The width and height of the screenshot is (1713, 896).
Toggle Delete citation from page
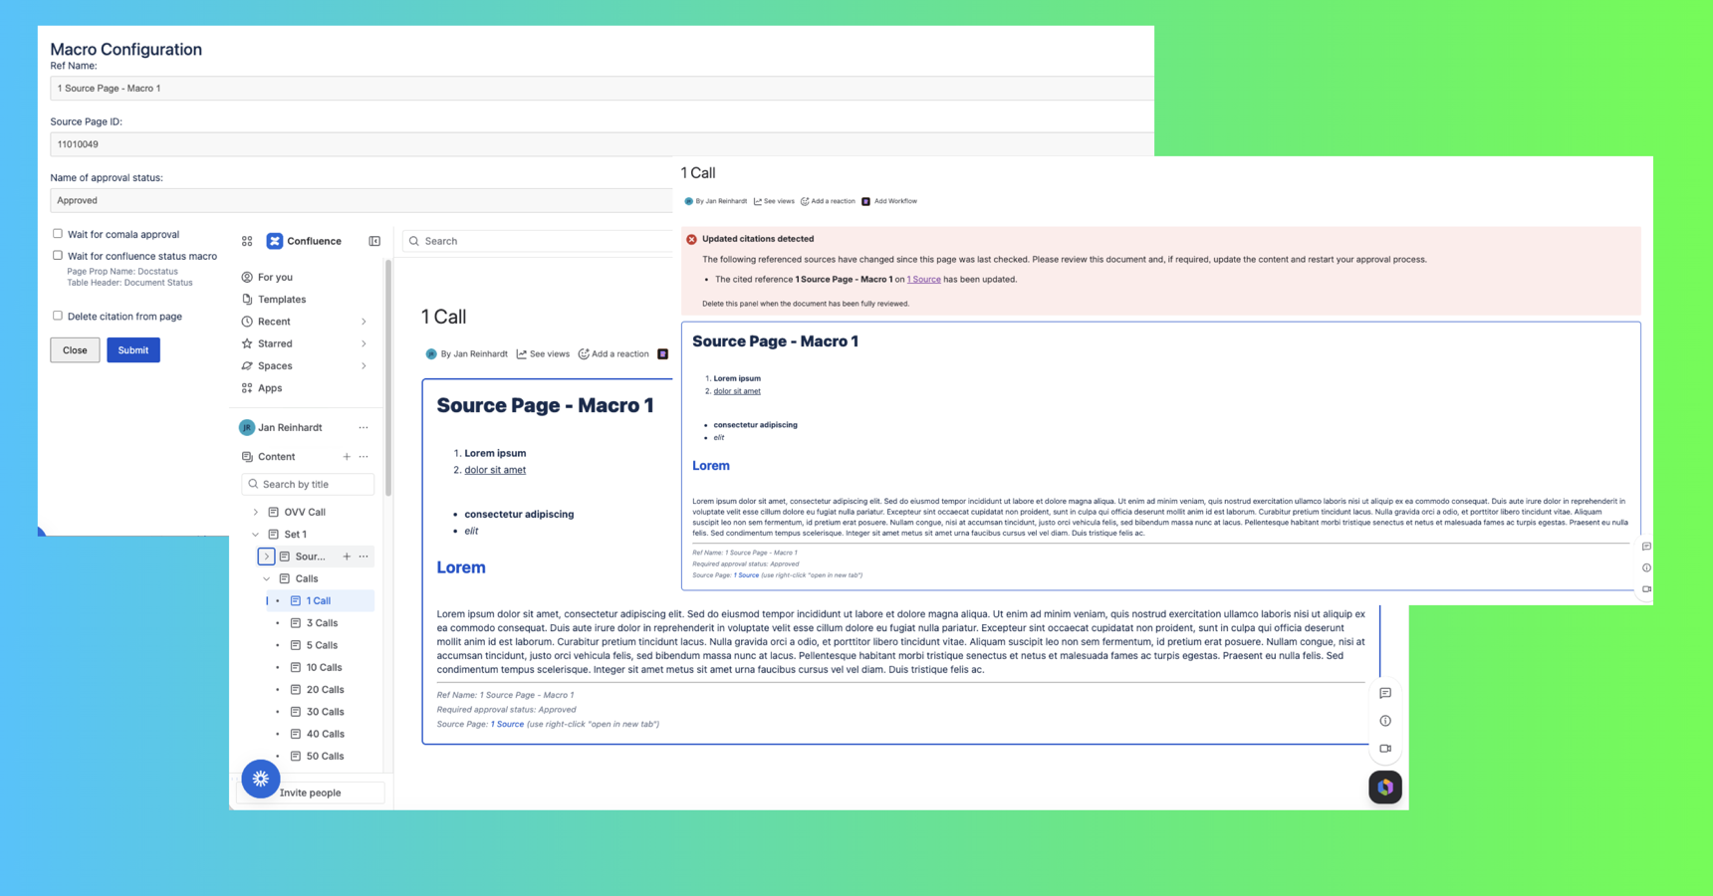point(57,316)
